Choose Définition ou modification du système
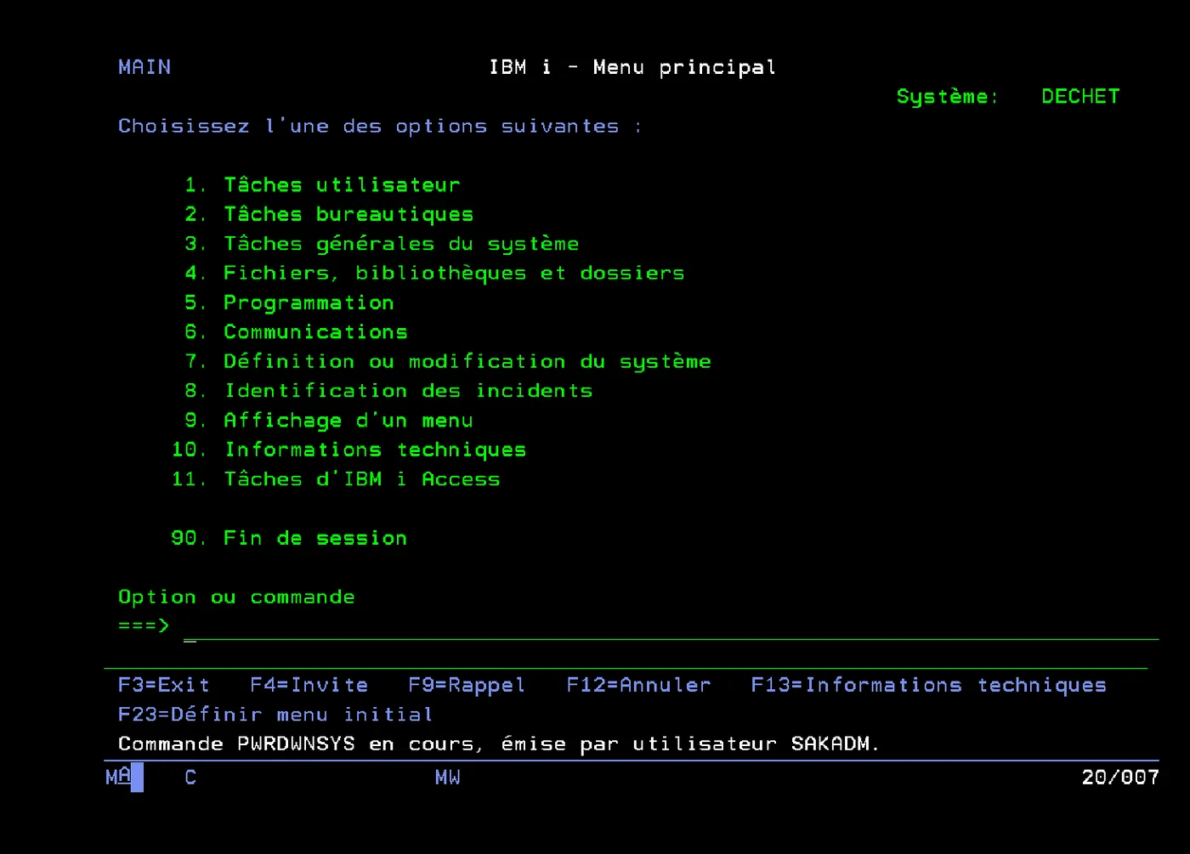This screenshot has height=854, width=1190. click(x=448, y=361)
